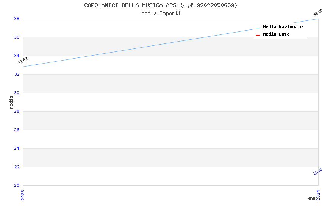This screenshot has height=208, width=322.
Task: Click the red Media Ente legend swatch
Action: [258, 35]
